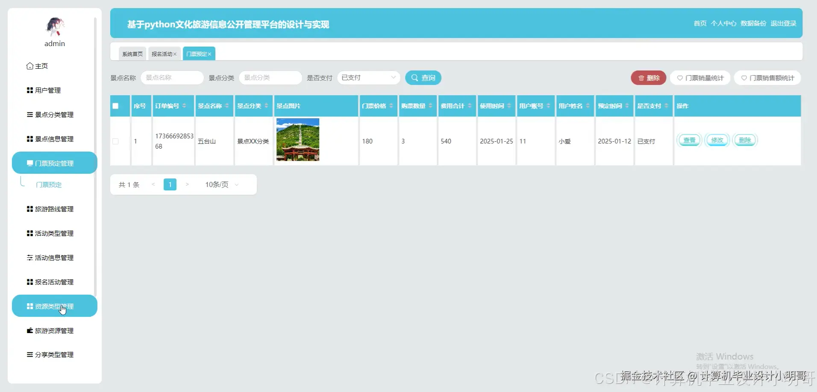Click the admin avatar image
This screenshot has width=817, height=392.
[x=55, y=27]
